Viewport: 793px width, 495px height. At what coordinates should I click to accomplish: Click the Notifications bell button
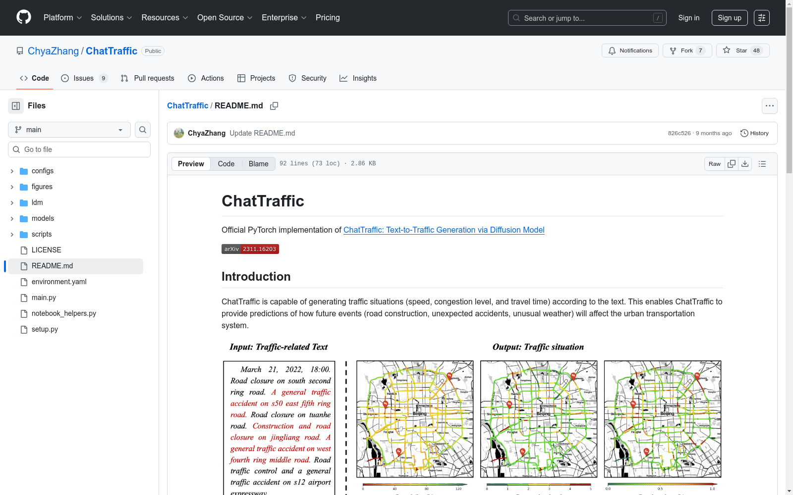[630, 50]
